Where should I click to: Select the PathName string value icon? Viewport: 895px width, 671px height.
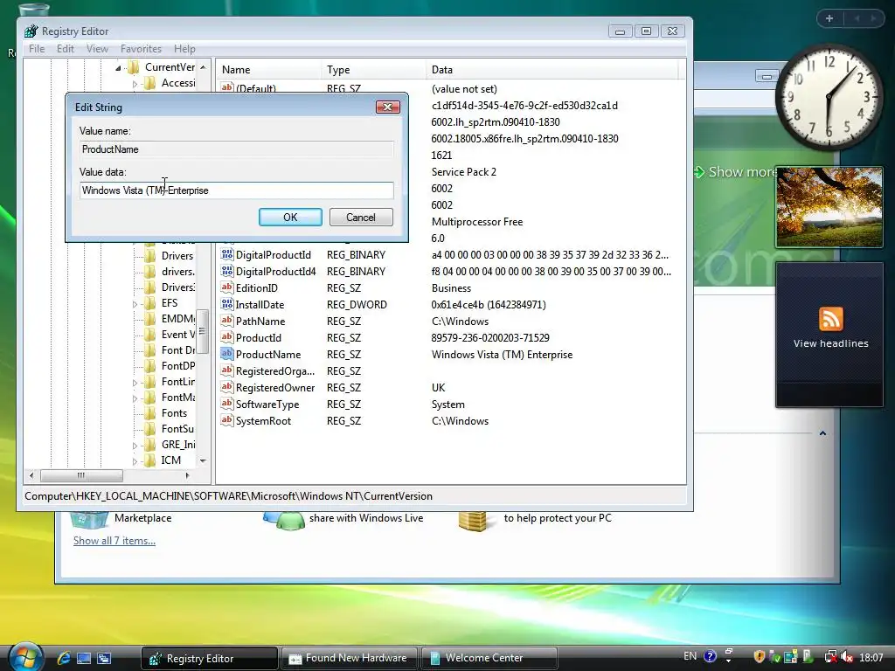[227, 322]
